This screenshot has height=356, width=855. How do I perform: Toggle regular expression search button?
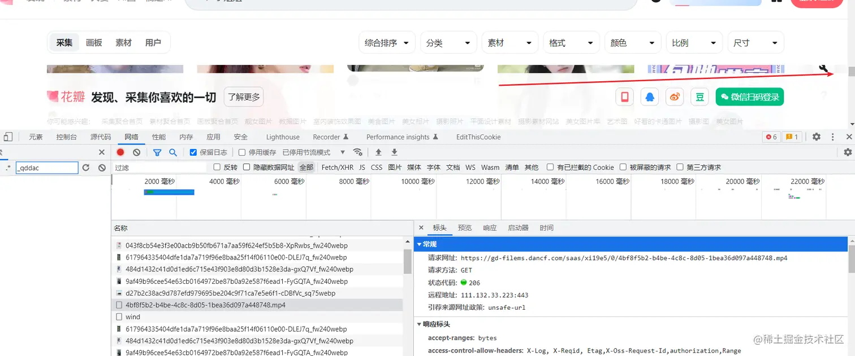7,168
